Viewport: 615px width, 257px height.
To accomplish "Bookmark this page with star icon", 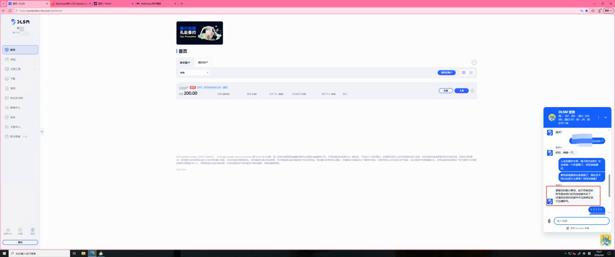I will coord(586,11).
